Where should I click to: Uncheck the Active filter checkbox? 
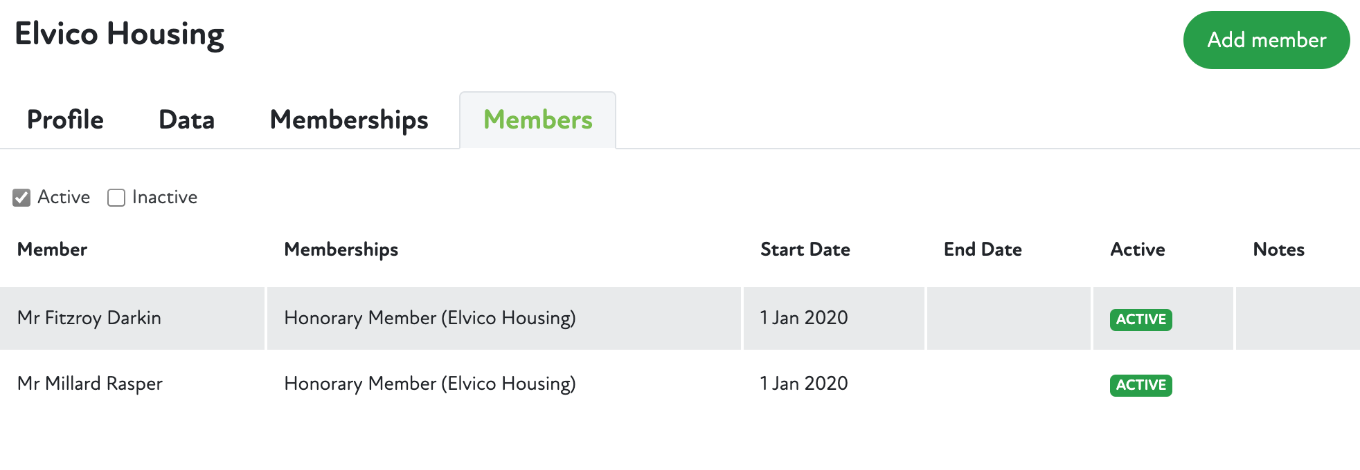(22, 198)
